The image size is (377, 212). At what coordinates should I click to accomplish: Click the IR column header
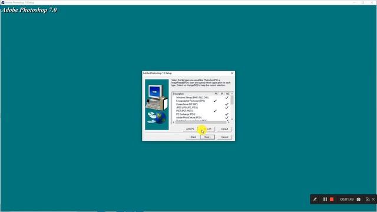click(222, 94)
